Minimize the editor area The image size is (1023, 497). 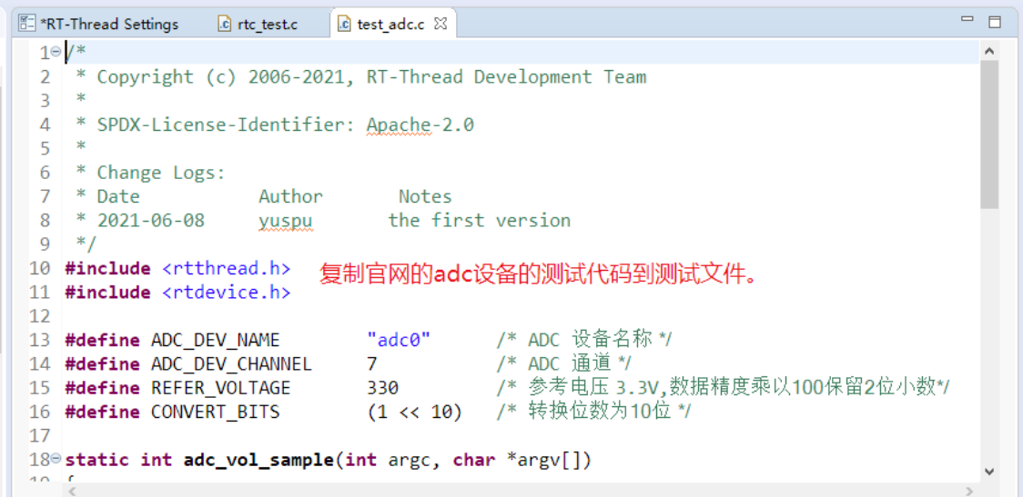click(x=967, y=20)
